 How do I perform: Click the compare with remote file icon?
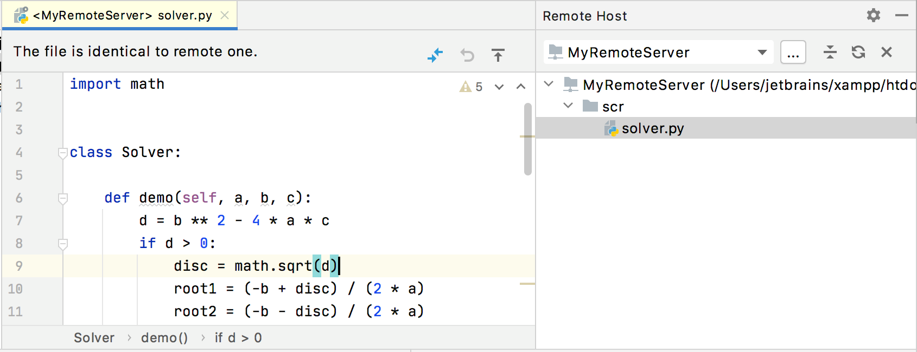435,55
